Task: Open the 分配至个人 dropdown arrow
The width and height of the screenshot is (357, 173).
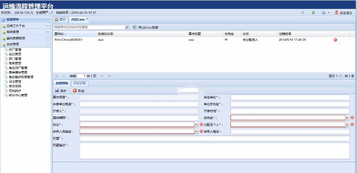Action: click(347, 124)
